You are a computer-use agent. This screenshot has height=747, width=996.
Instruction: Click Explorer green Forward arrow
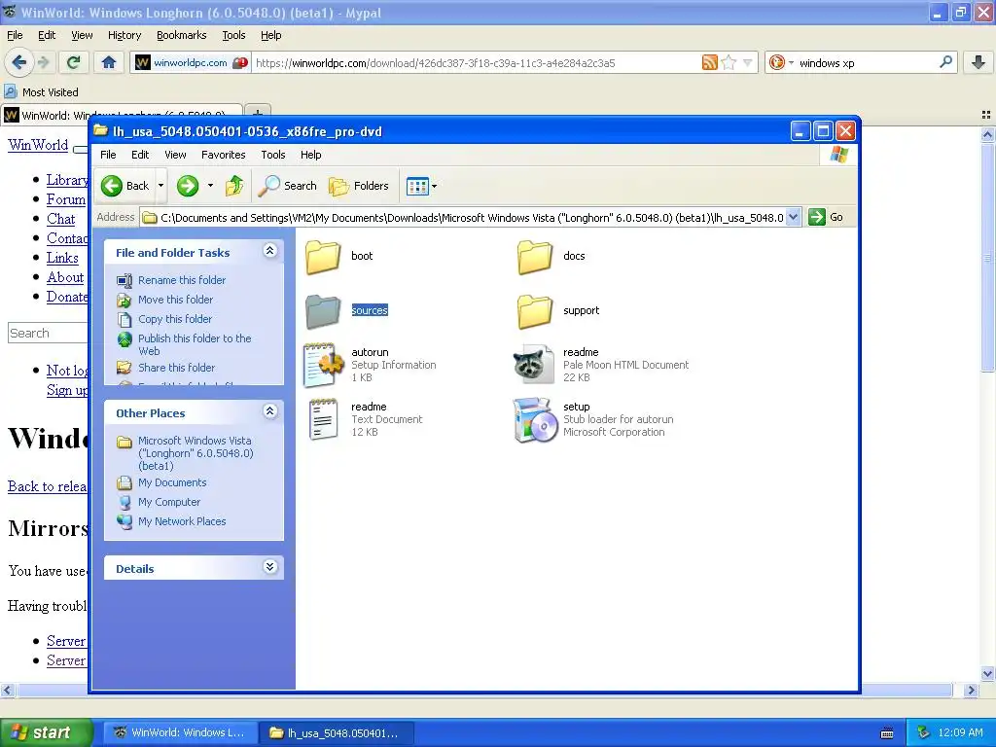[188, 186]
